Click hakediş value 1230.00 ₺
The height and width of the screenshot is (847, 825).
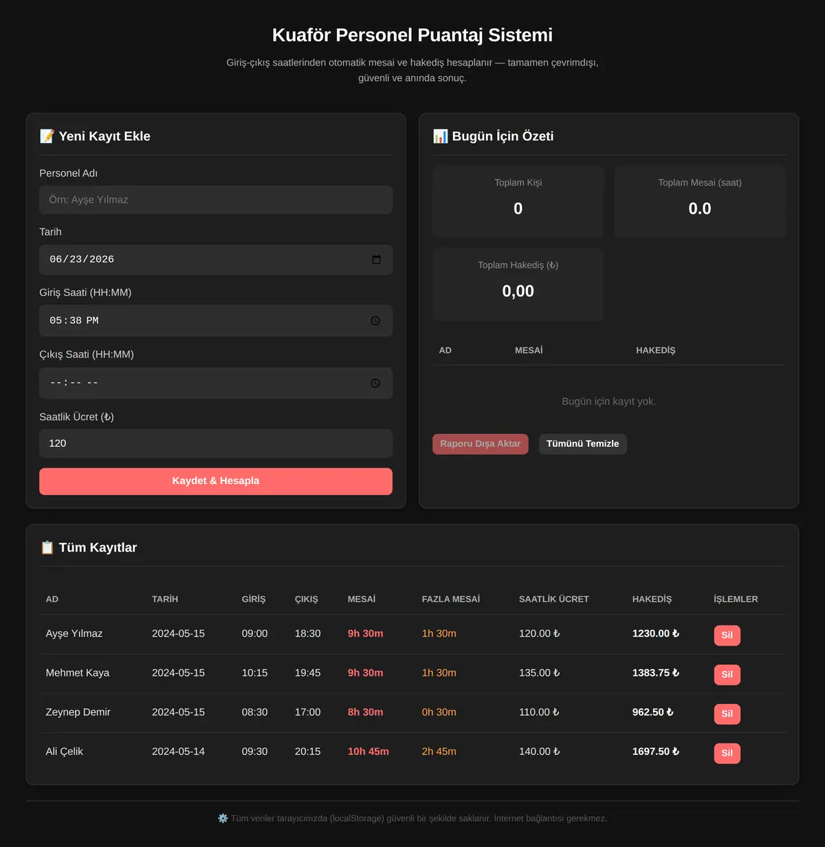coord(656,634)
